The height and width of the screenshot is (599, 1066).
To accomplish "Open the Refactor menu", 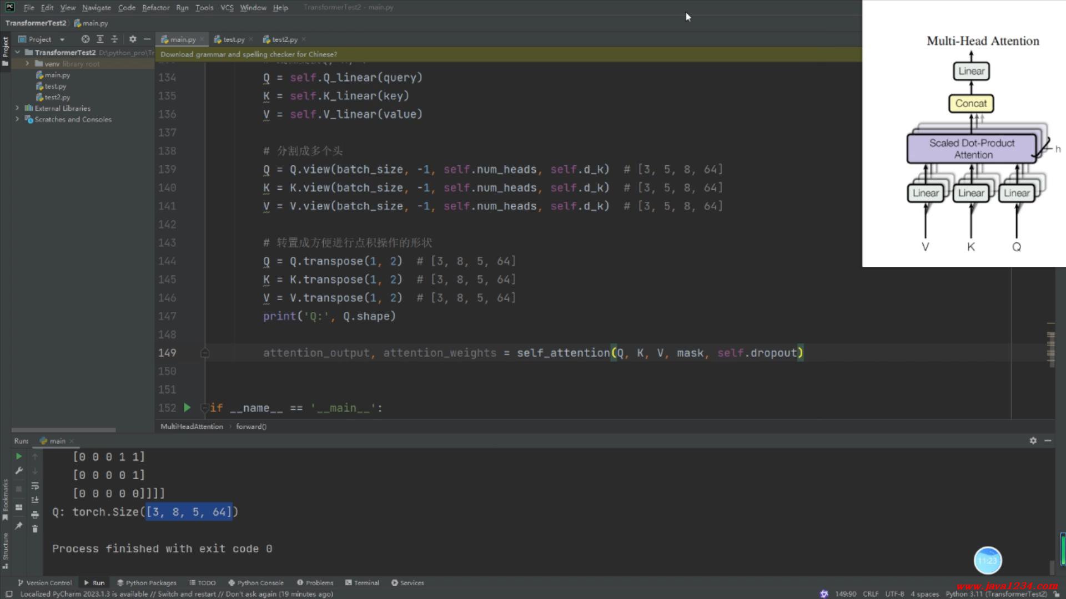I will coord(155,8).
